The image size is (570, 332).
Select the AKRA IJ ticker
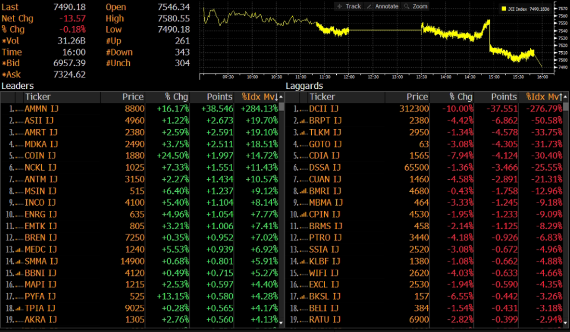click(41, 320)
